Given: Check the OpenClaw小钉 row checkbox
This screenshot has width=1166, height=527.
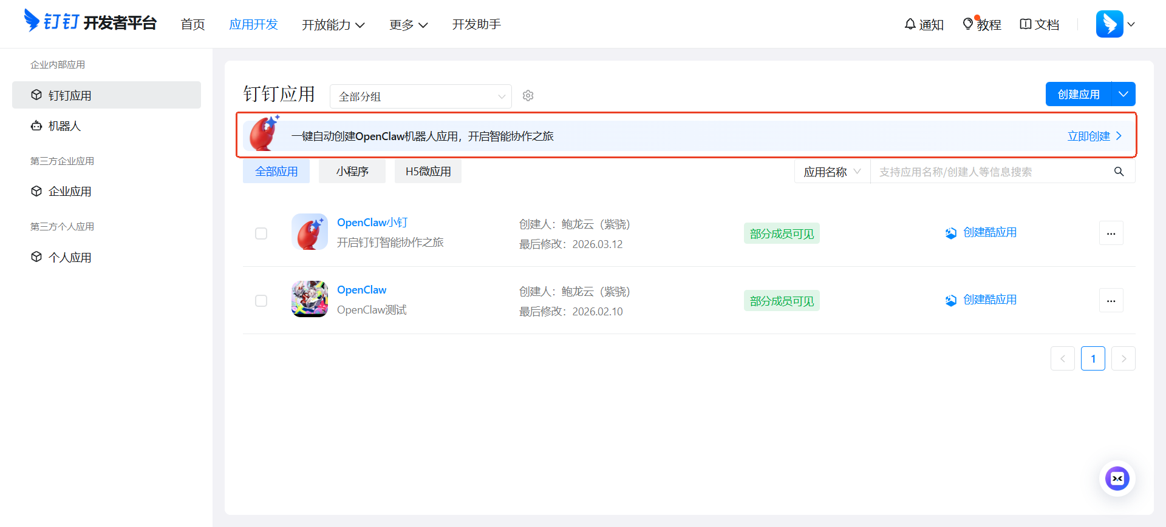Looking at the screenshot, I should (x=261, y=233).
